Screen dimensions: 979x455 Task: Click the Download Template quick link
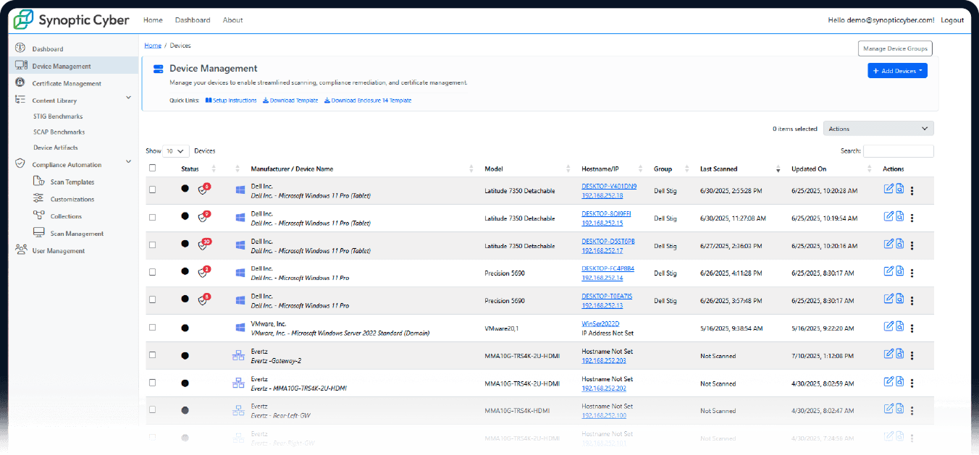click(290, 101)
